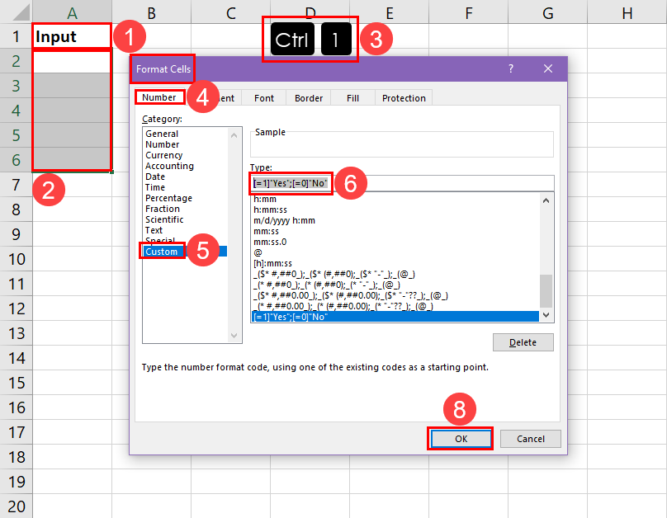Open the Font tab

(263, 98)
